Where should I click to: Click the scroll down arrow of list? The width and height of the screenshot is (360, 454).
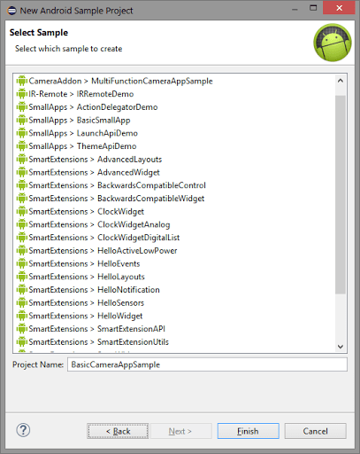coord(341,347)
